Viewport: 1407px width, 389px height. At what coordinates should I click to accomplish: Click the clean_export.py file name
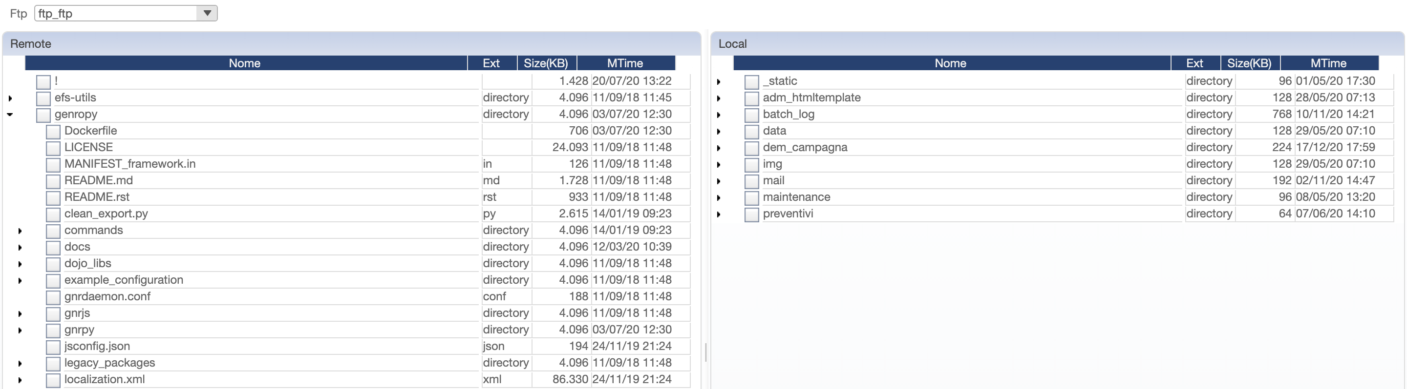pyautogui.click(x=106, y=214)
